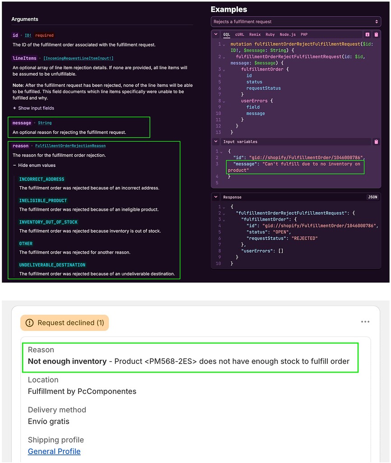The width and height of the screenshot is (391, 463).
Task: Select the PHP code tab
Action: tap(304, 34)
